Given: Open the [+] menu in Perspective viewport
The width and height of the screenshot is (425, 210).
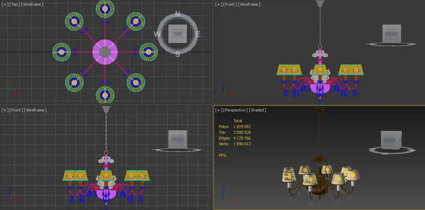Looking at the screenshot, I should (218, 110).
